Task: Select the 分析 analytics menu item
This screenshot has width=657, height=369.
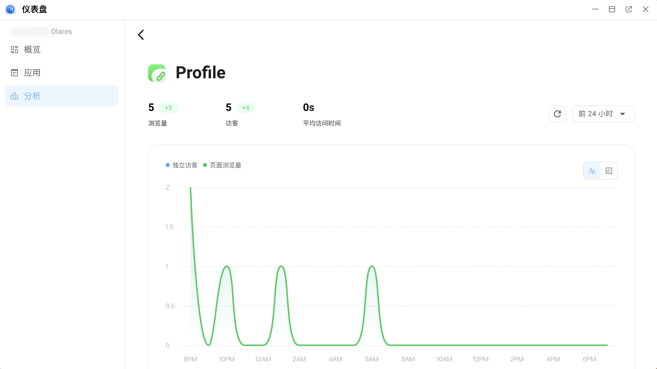Action: click(62, 96)
